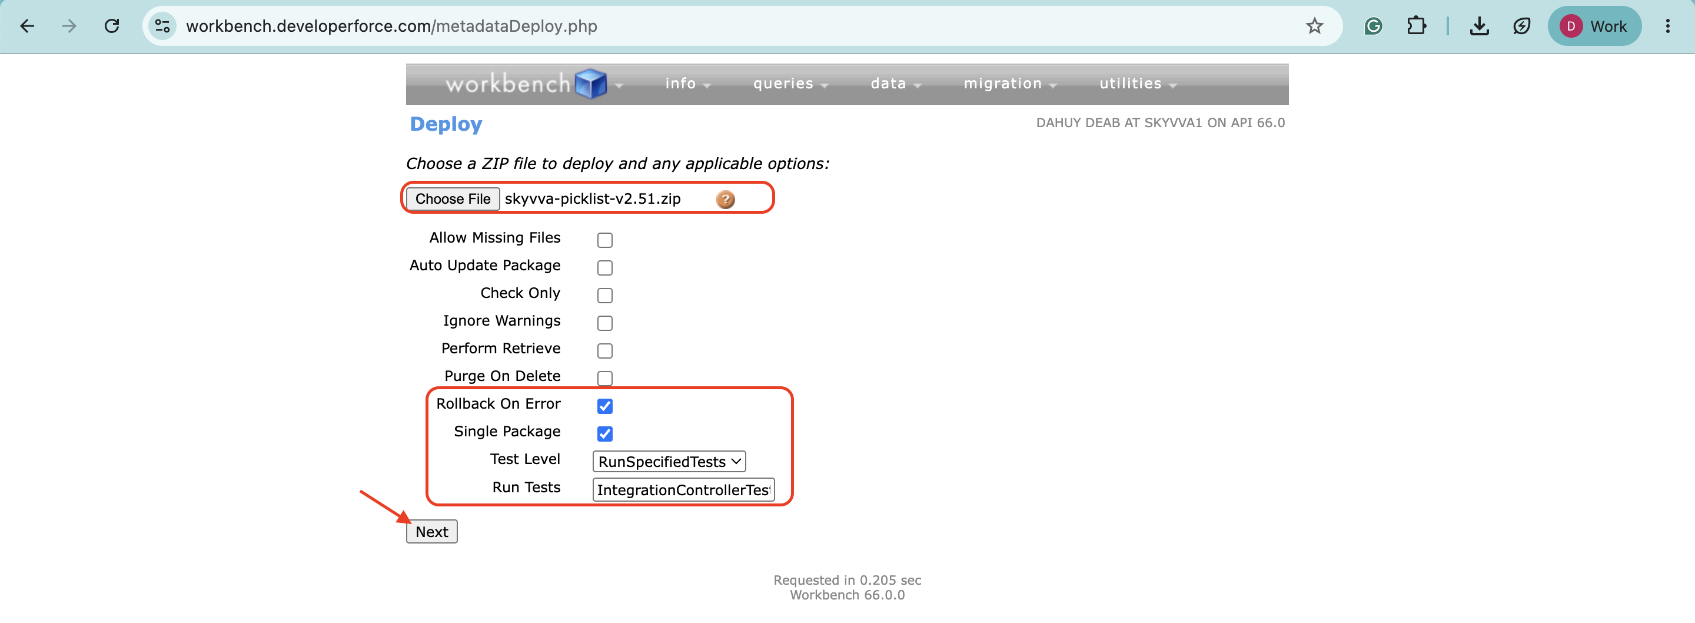Open the browser extensions puzzle icon
Viewport: 1695px width, 623px height.
pyautogui.click(x=1416, y=26)
